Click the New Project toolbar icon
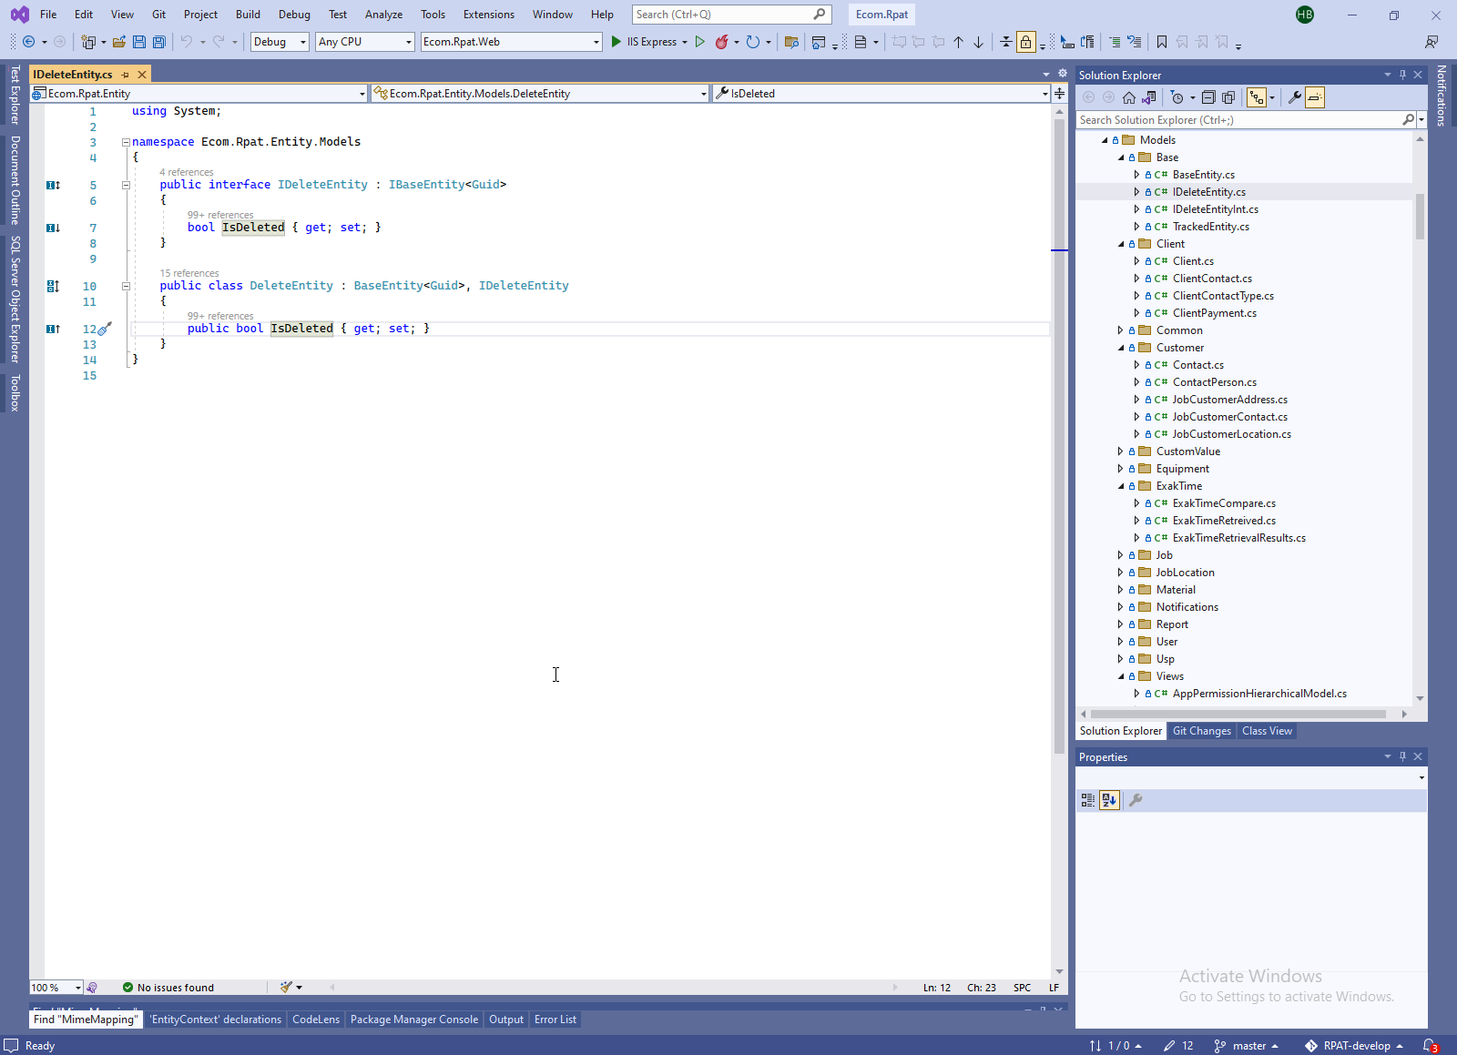1457x1055 pixels. (88, 42)
